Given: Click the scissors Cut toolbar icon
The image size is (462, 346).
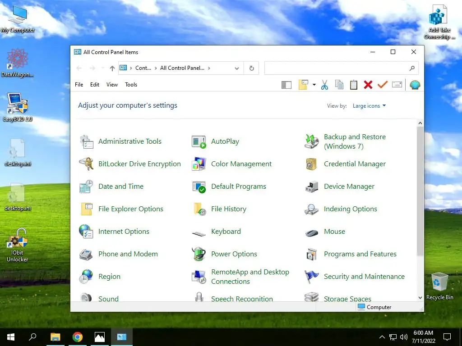Looking at the screenshot, I should [324, 85].
